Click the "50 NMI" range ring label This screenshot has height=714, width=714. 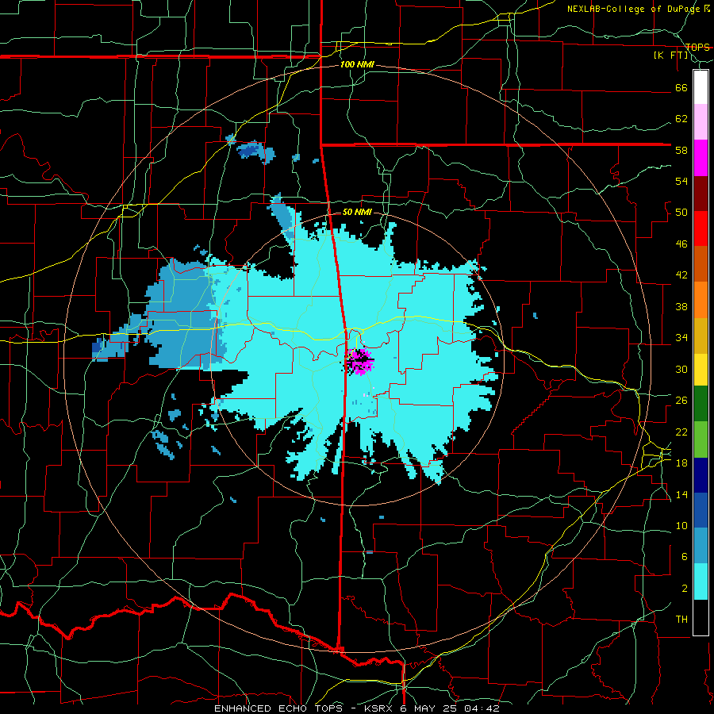(x=357, y=212)
